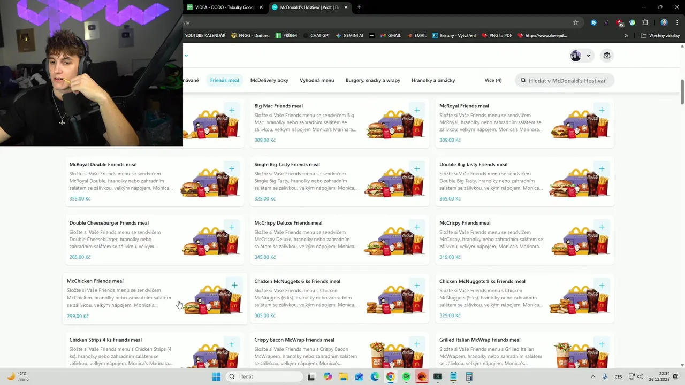The height and width of the screenshot is (385, 685).
Task: Add Chicken McNuggets 6 ks Friends meal
Action: pyautogui.click(x=417, y=286)
